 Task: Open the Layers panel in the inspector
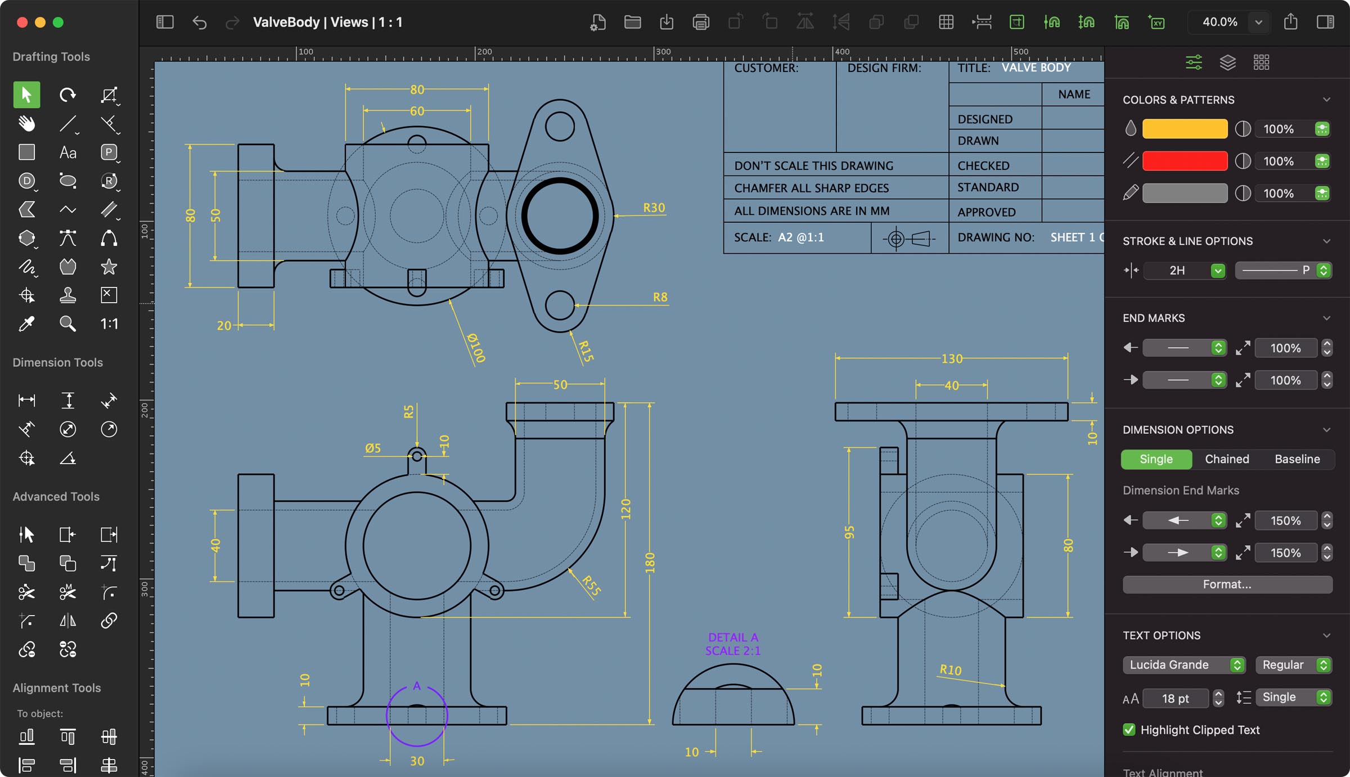click(x=1227, y=62)
